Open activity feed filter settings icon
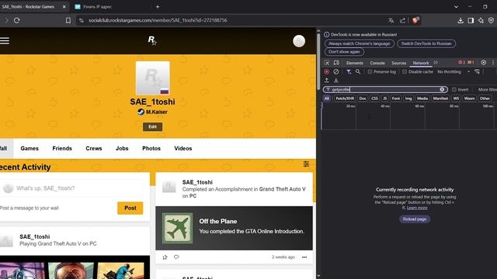The image size is (497, 279). coord(306,164)
